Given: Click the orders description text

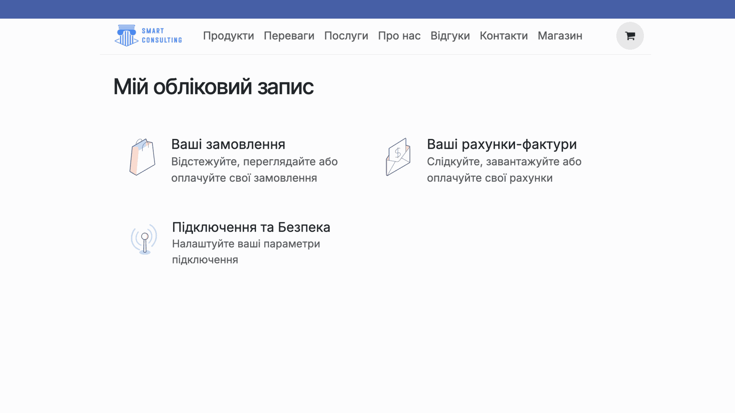Looking at the screenshot, I should (254, 170).
